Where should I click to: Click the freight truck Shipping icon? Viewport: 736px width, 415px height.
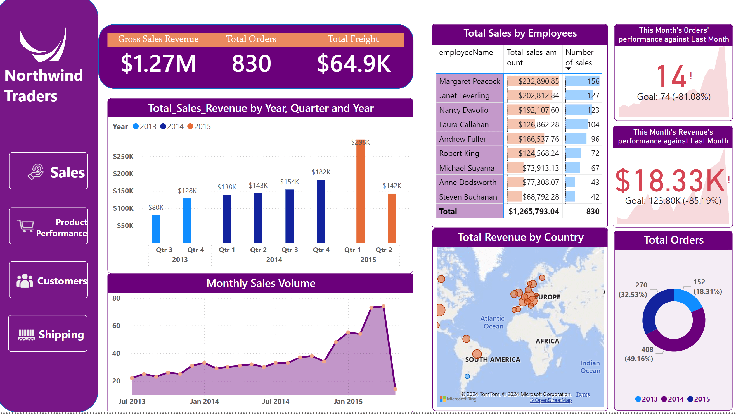[27, 335]
